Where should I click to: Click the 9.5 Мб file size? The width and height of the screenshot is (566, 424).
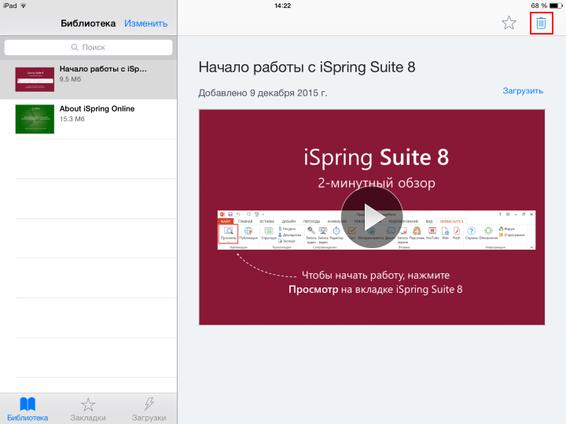tap(71, 79)
